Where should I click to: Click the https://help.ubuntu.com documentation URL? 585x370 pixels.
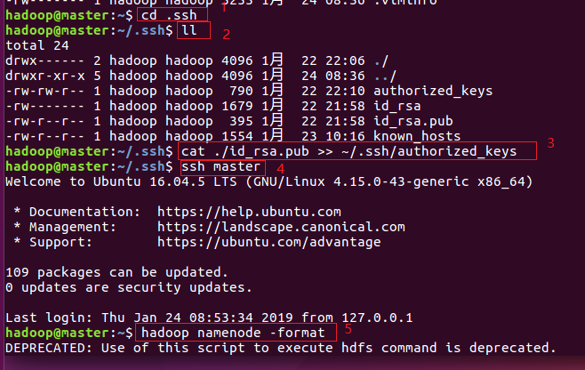[x=249, y=212]
